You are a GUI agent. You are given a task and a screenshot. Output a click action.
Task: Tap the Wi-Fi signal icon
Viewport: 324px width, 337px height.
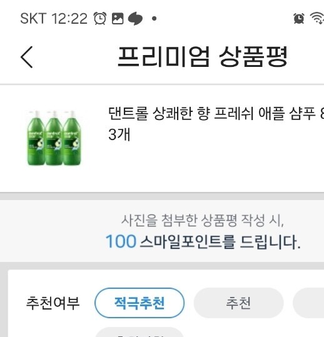point(317,18)
